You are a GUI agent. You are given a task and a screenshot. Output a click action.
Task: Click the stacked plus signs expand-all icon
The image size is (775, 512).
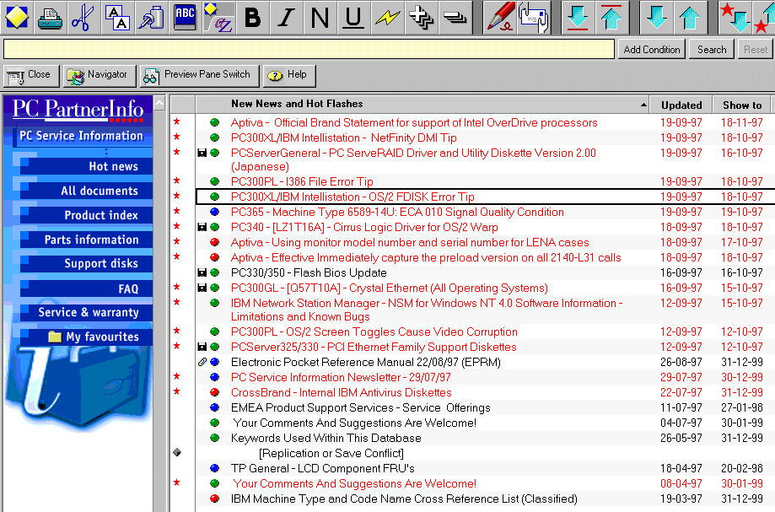(422, 17)
